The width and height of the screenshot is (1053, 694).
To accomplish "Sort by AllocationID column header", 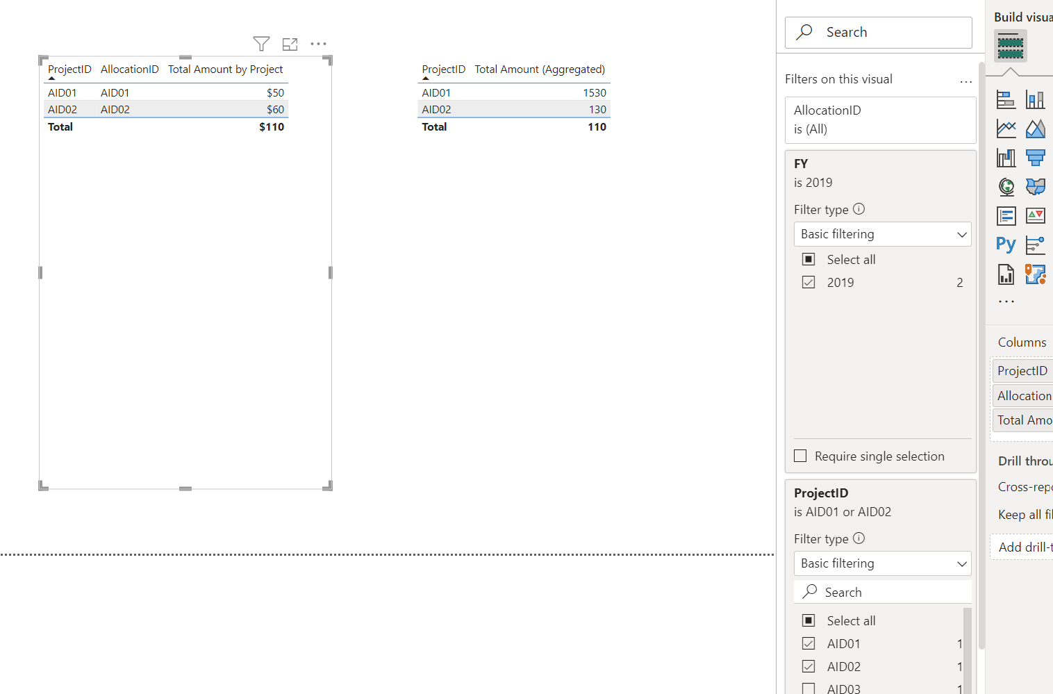I will pyautogui.click(x=130, y=69).
